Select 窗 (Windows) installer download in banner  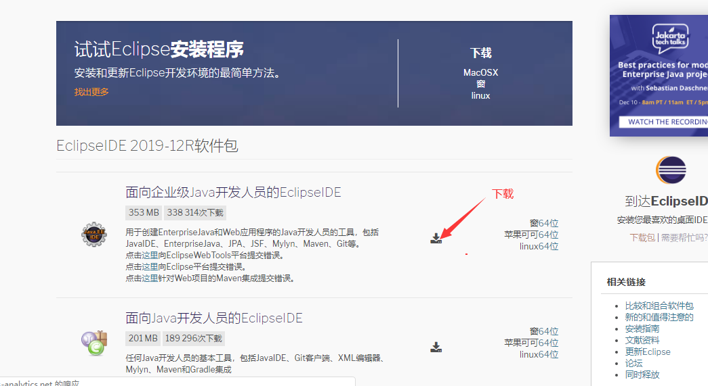pos(480,84)
